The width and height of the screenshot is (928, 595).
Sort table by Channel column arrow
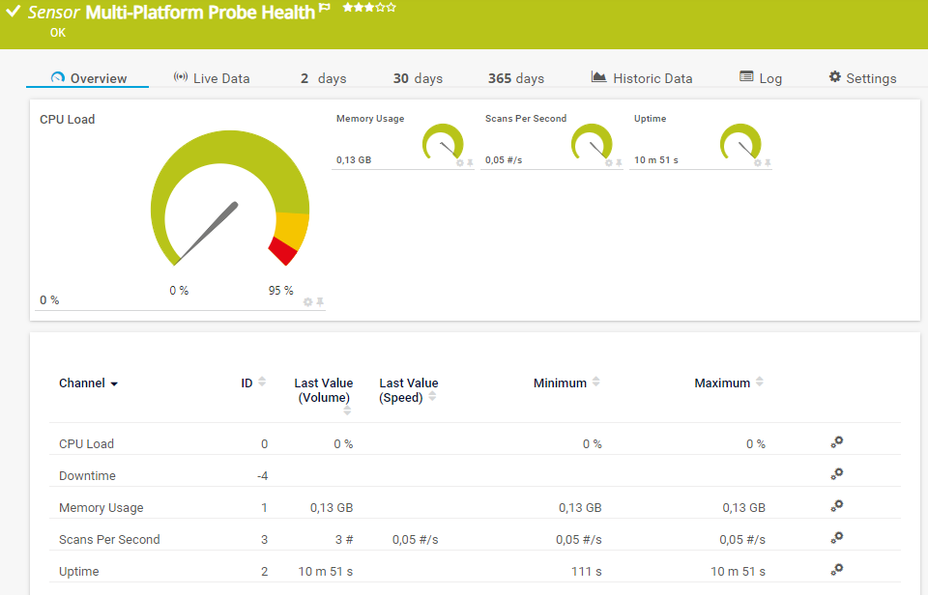(x=114, y=383)
